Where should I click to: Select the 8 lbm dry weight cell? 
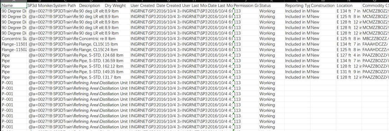tap(117, 39)
